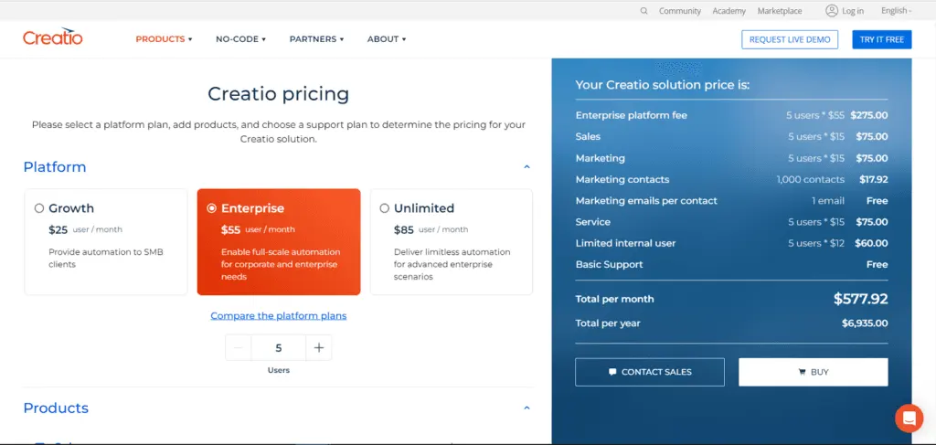Click the Unlimited plan card description
The image size is (936, 445).
(x=452, y=264)
